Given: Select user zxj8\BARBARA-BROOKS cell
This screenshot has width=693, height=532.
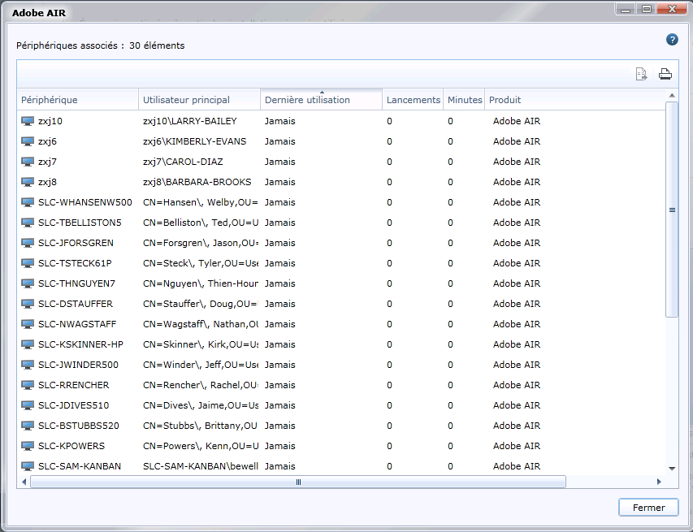Looking at the screenshot, I should (197, 182).
